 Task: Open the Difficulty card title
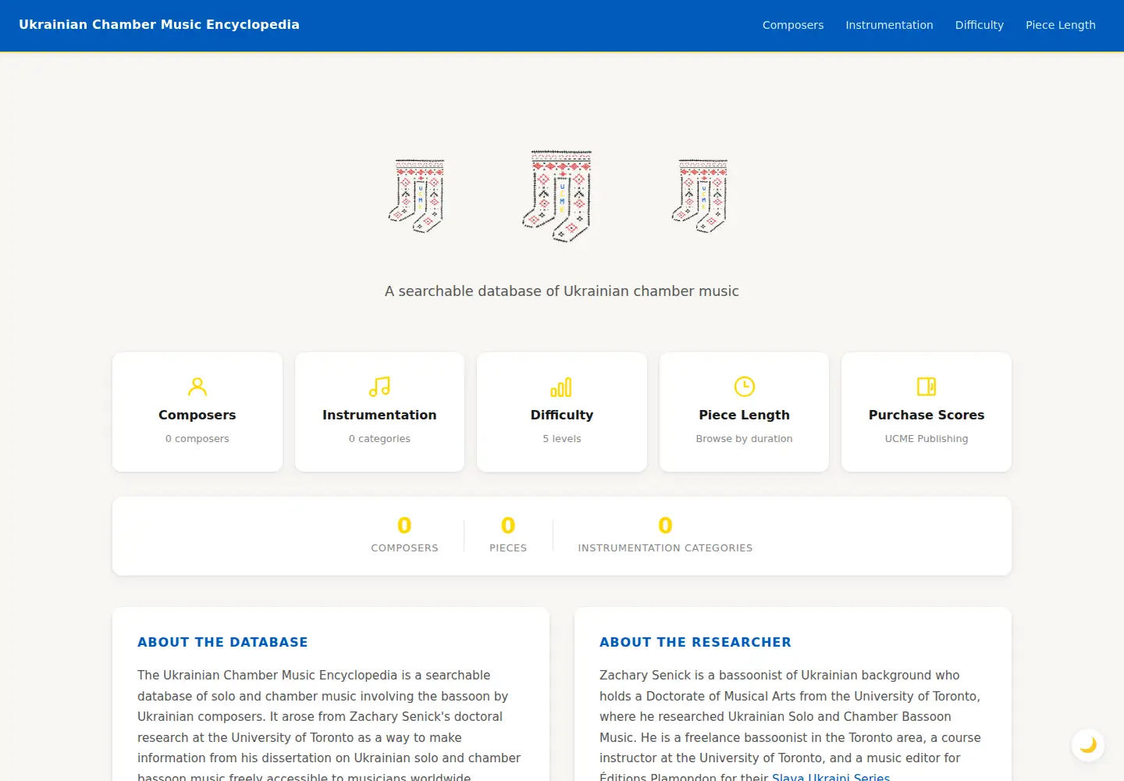[562, 415]
